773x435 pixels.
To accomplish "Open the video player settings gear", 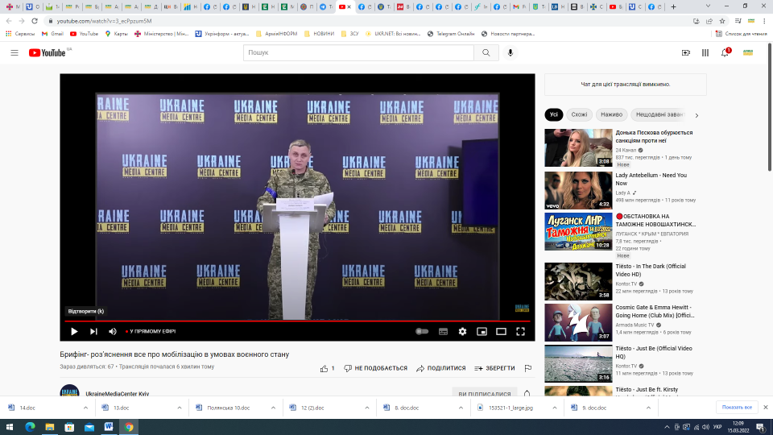I will point(462,331).
